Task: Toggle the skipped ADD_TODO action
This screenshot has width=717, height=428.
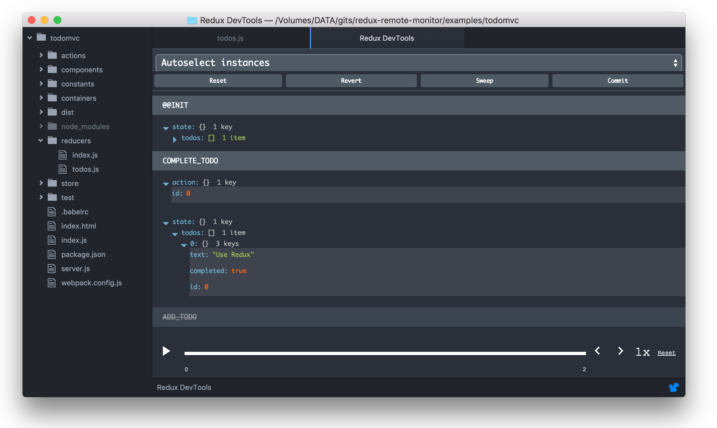Action: coord(179,317)
